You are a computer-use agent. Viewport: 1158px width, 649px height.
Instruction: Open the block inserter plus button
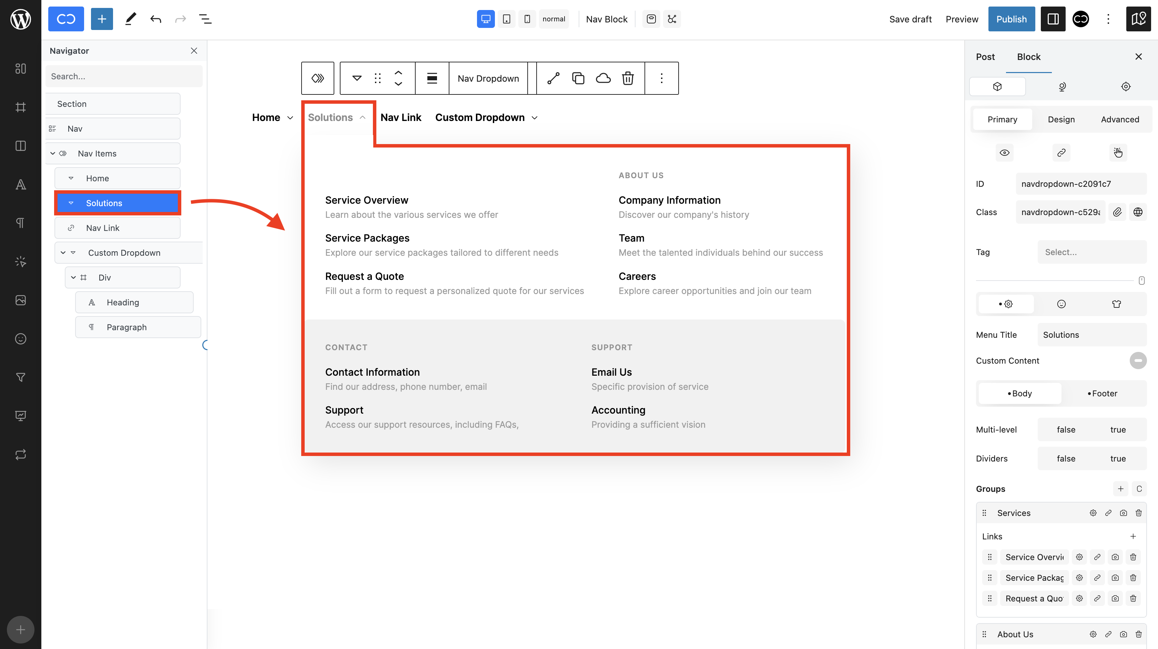point(102,19)
